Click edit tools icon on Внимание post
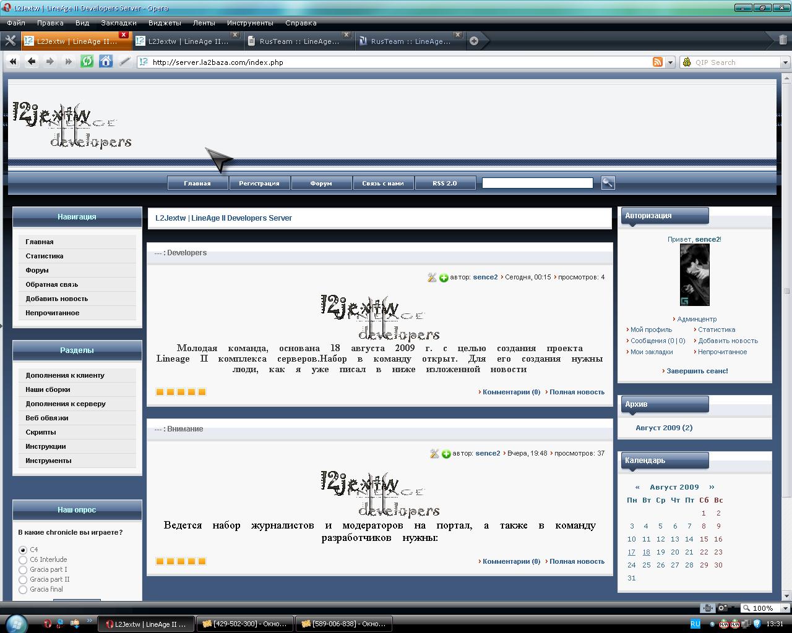The image size is (792, 633). (434, 454)
